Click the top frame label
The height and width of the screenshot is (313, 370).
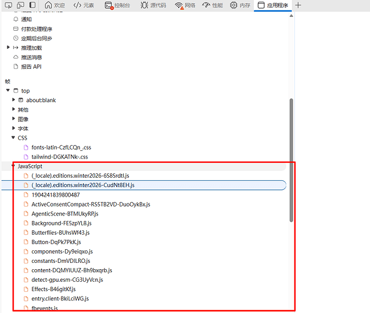click(25, 91)
